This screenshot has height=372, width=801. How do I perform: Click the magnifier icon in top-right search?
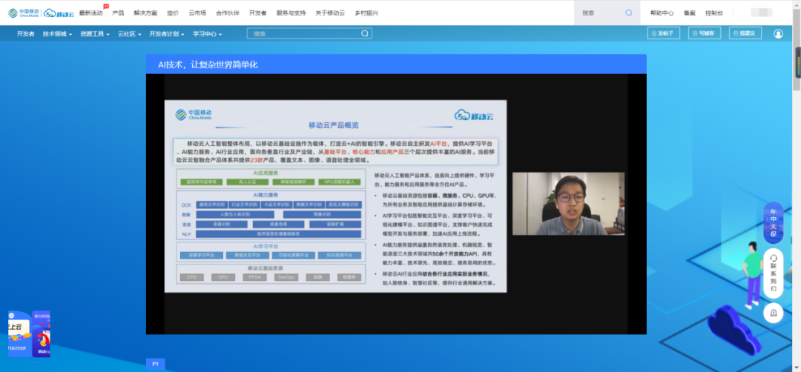629,13
